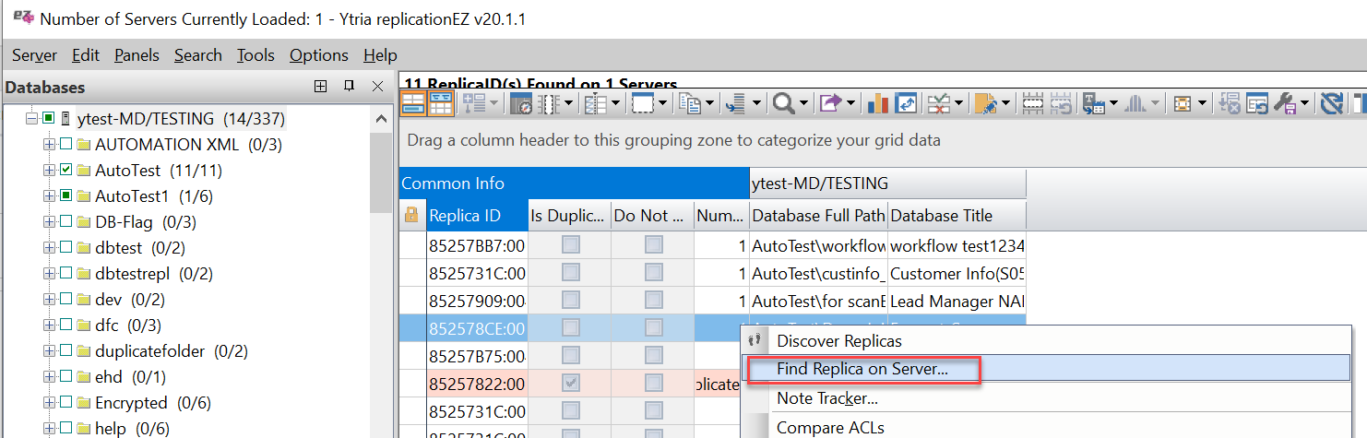Click the Replica ID column header
This screenshot has width=1367, height=438.
[x=477, y=216]
